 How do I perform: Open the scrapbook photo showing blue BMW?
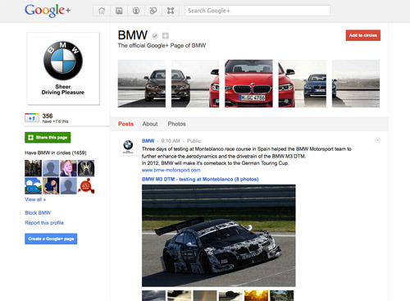(303, 84)
